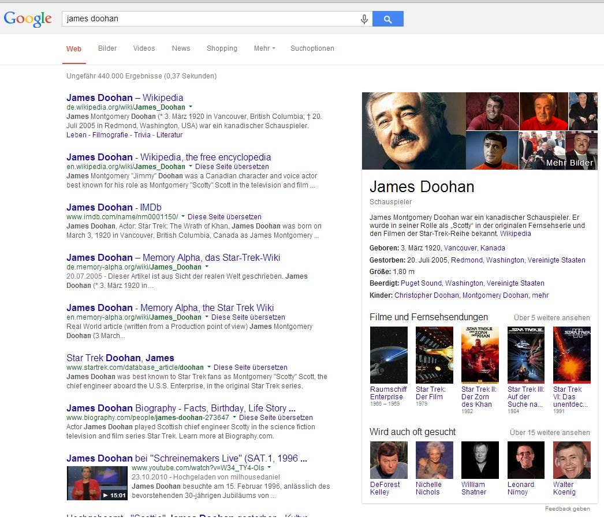Switch to the Shopping tab

pos(222,48)
